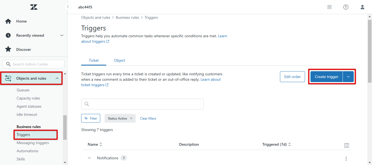The height and width of the screenshot is (165, 372).
Task: Click the Home house icon
Action: 8,21
